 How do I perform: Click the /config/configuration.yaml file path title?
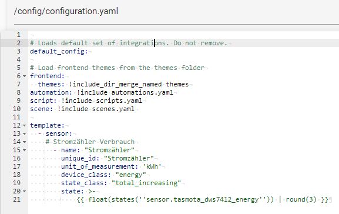66,11
